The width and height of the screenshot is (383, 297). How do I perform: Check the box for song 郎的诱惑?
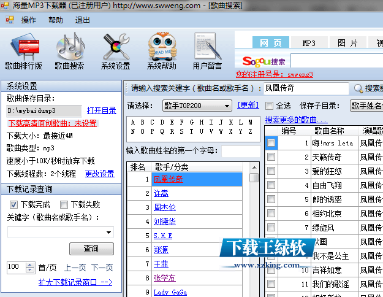(271, 199)
